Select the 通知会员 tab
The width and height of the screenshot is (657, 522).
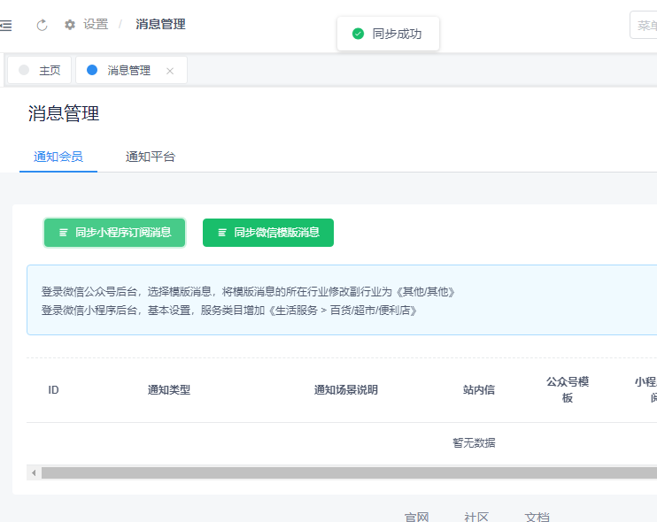[58, 157]
